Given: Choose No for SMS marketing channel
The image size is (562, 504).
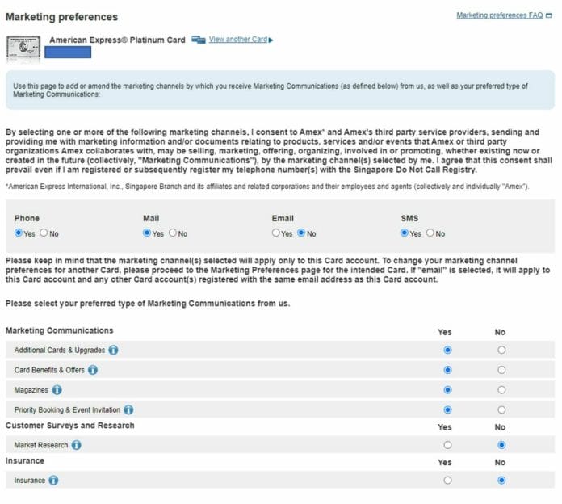Looking at the screenshot, I should pyautogui.click(x=430, y=233).
